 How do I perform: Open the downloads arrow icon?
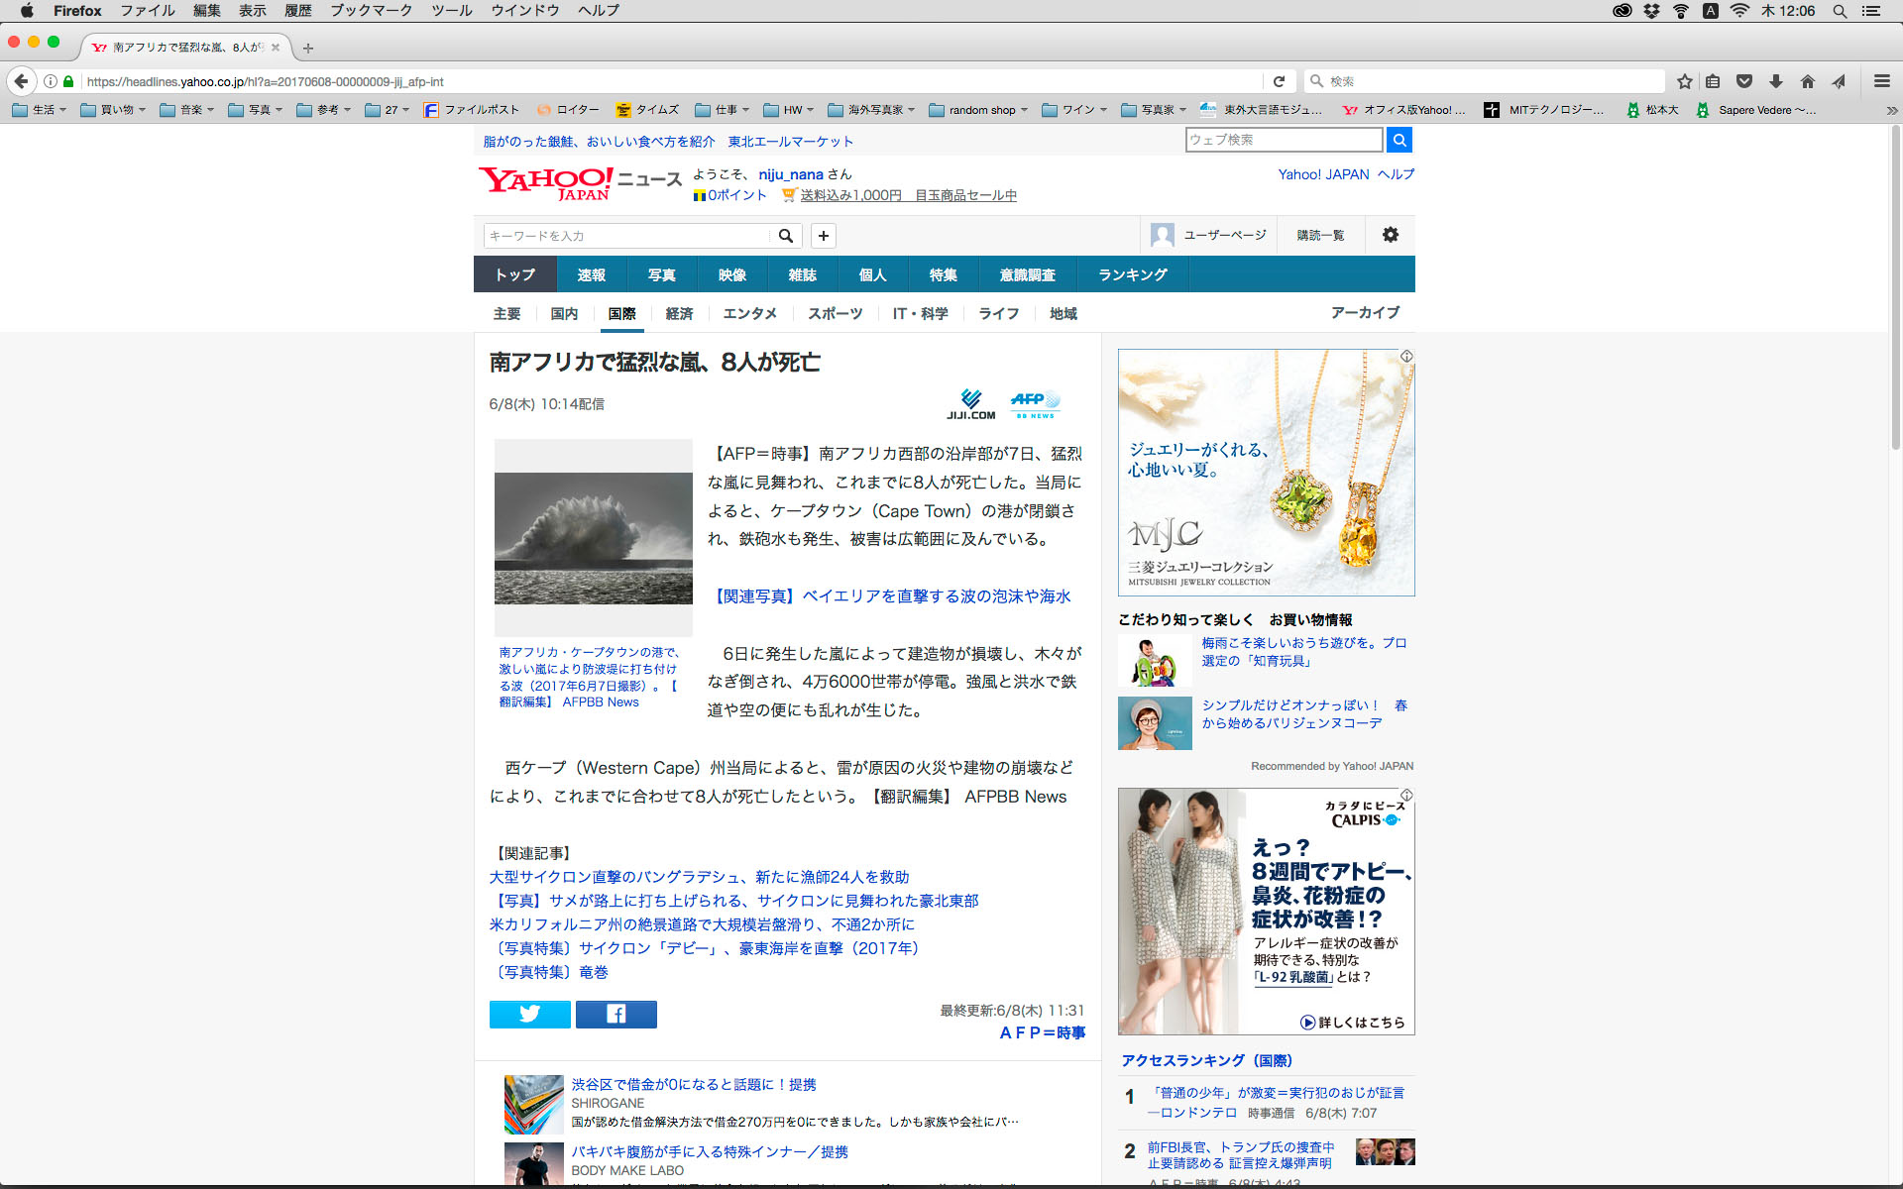[1776, 81]
